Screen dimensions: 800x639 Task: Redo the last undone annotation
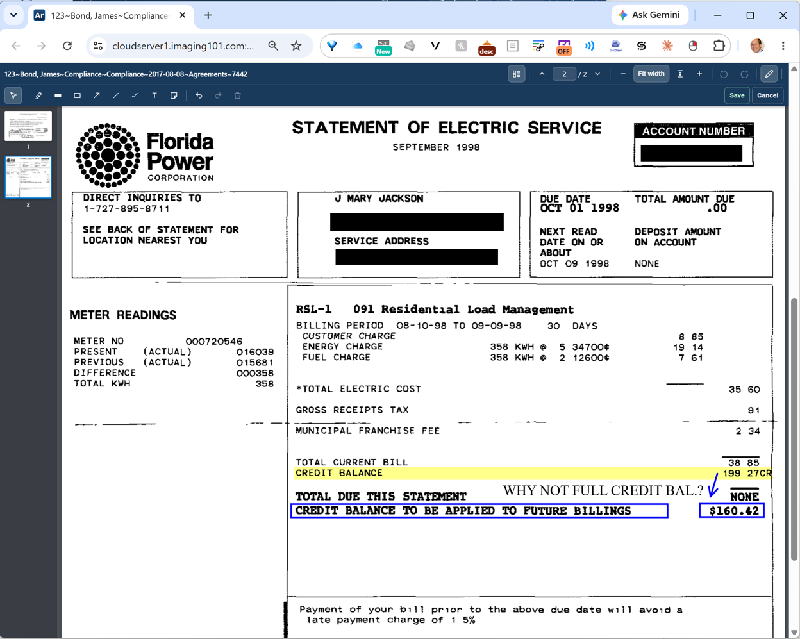(x=218, y=95)
